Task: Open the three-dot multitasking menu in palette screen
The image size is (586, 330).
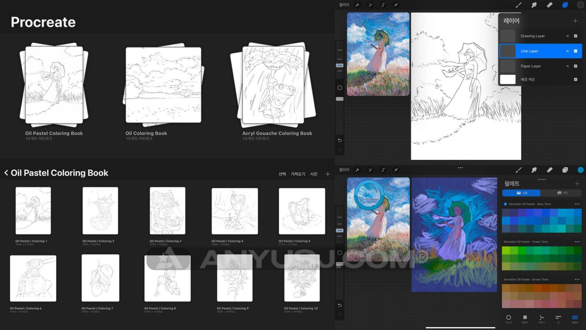Action: click(460, 168)
